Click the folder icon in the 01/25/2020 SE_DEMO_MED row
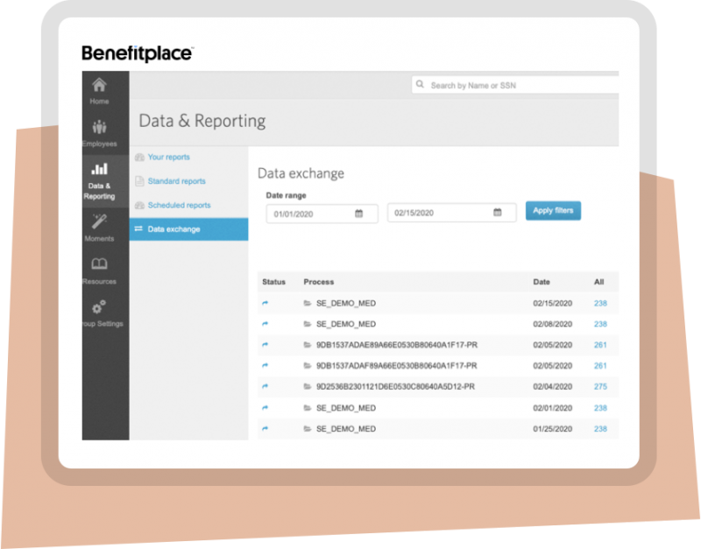 [308, 429]
